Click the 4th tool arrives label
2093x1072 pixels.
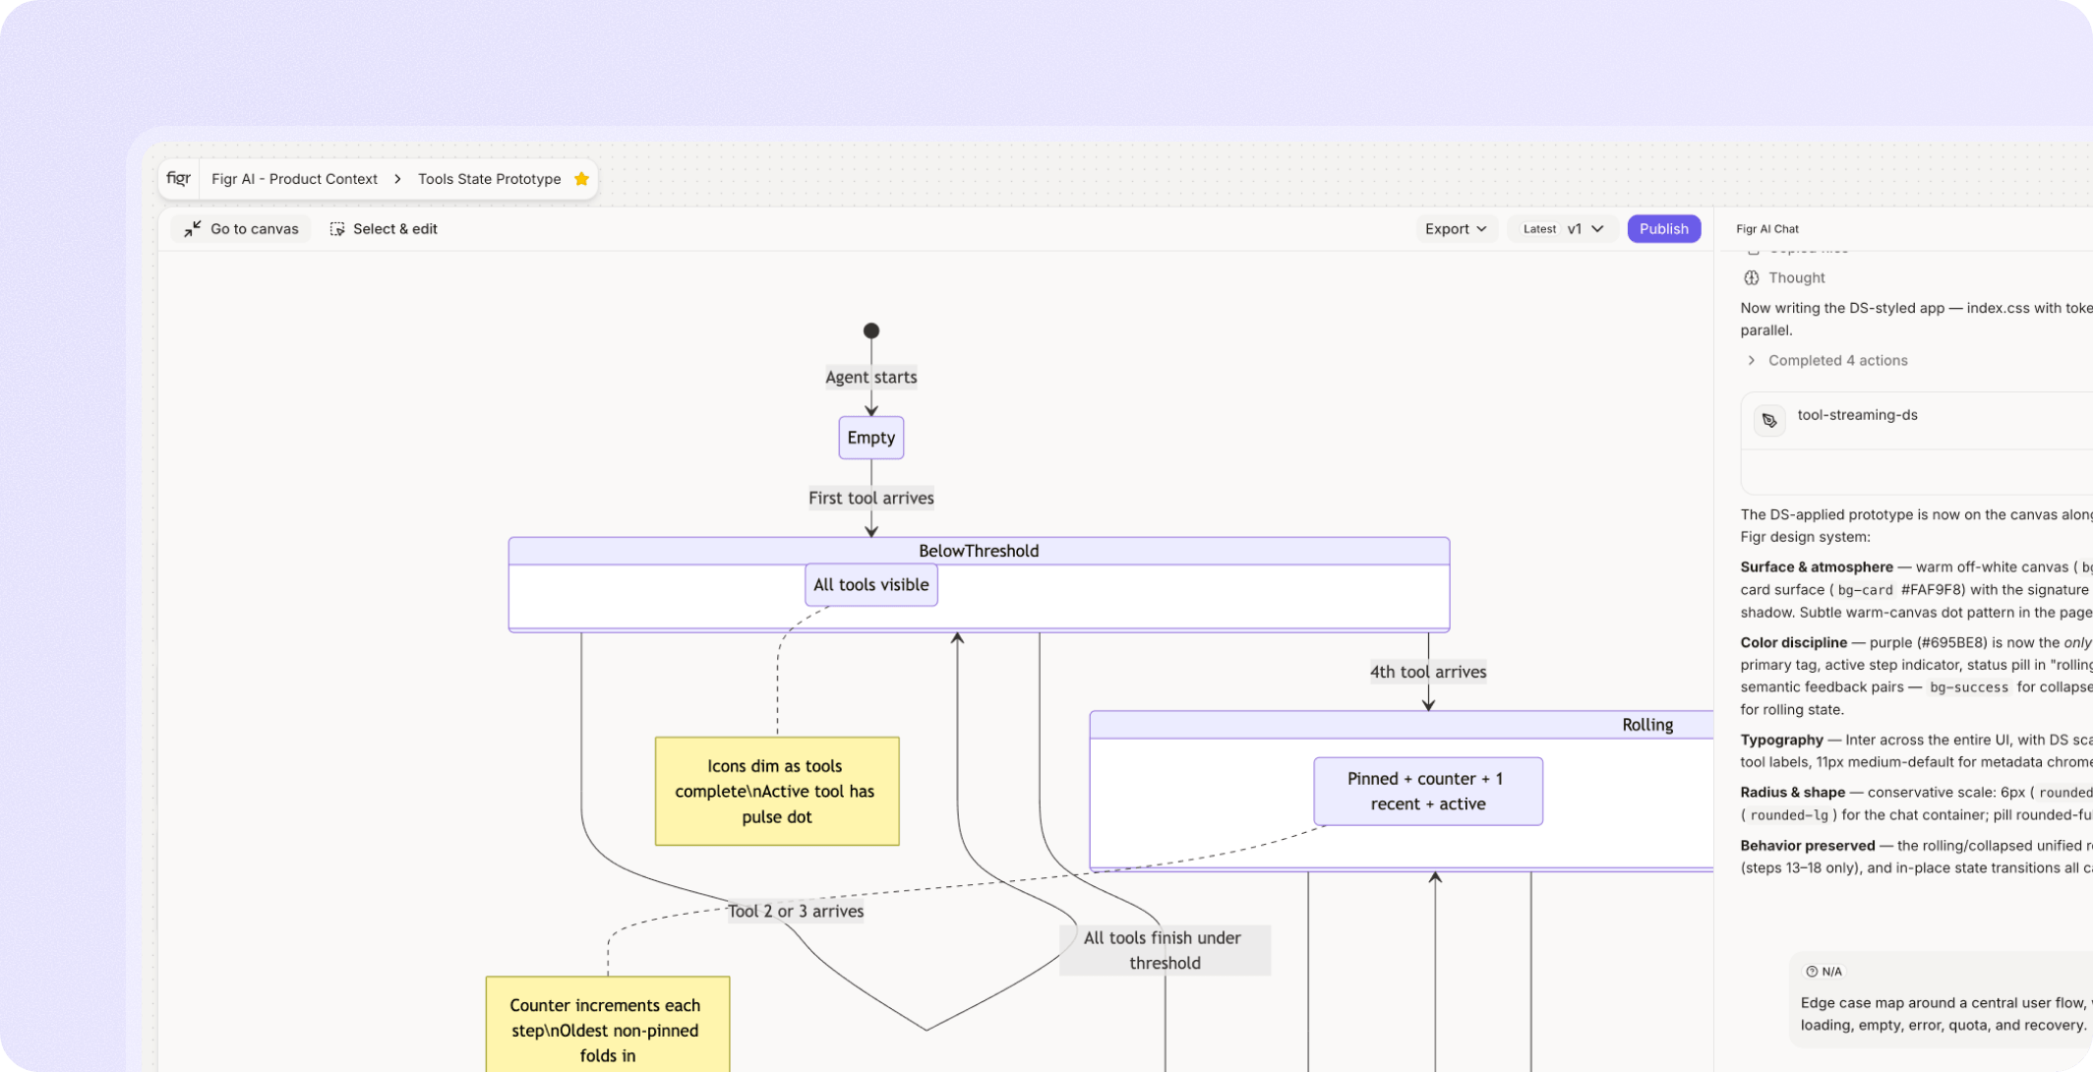[x=1428, y=673]
